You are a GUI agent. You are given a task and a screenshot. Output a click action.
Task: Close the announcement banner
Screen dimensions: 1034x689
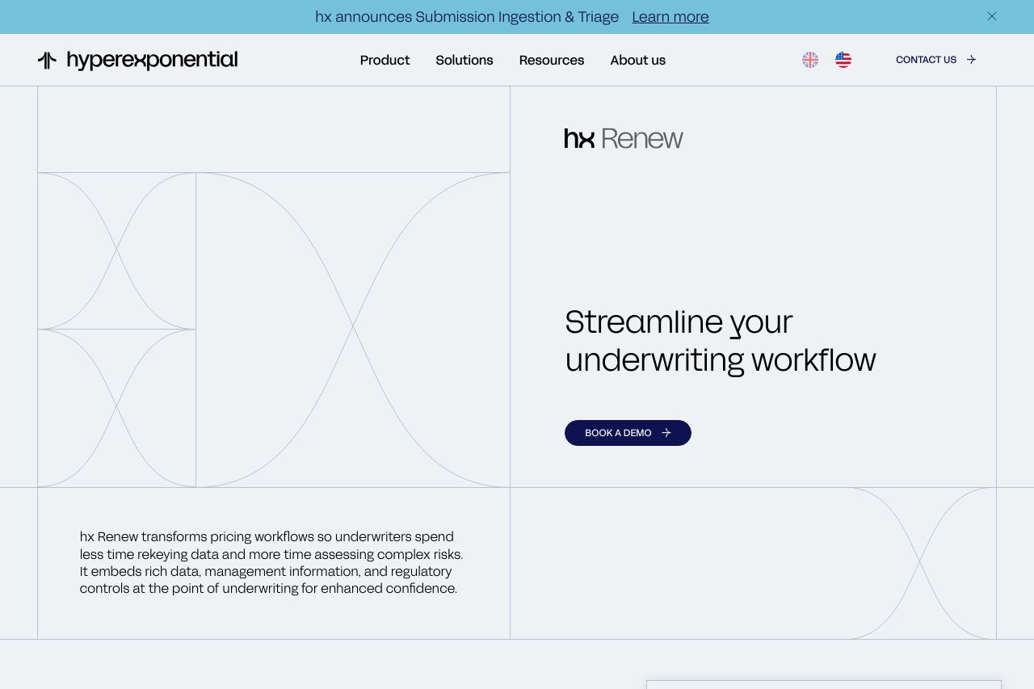pos(992,16)
